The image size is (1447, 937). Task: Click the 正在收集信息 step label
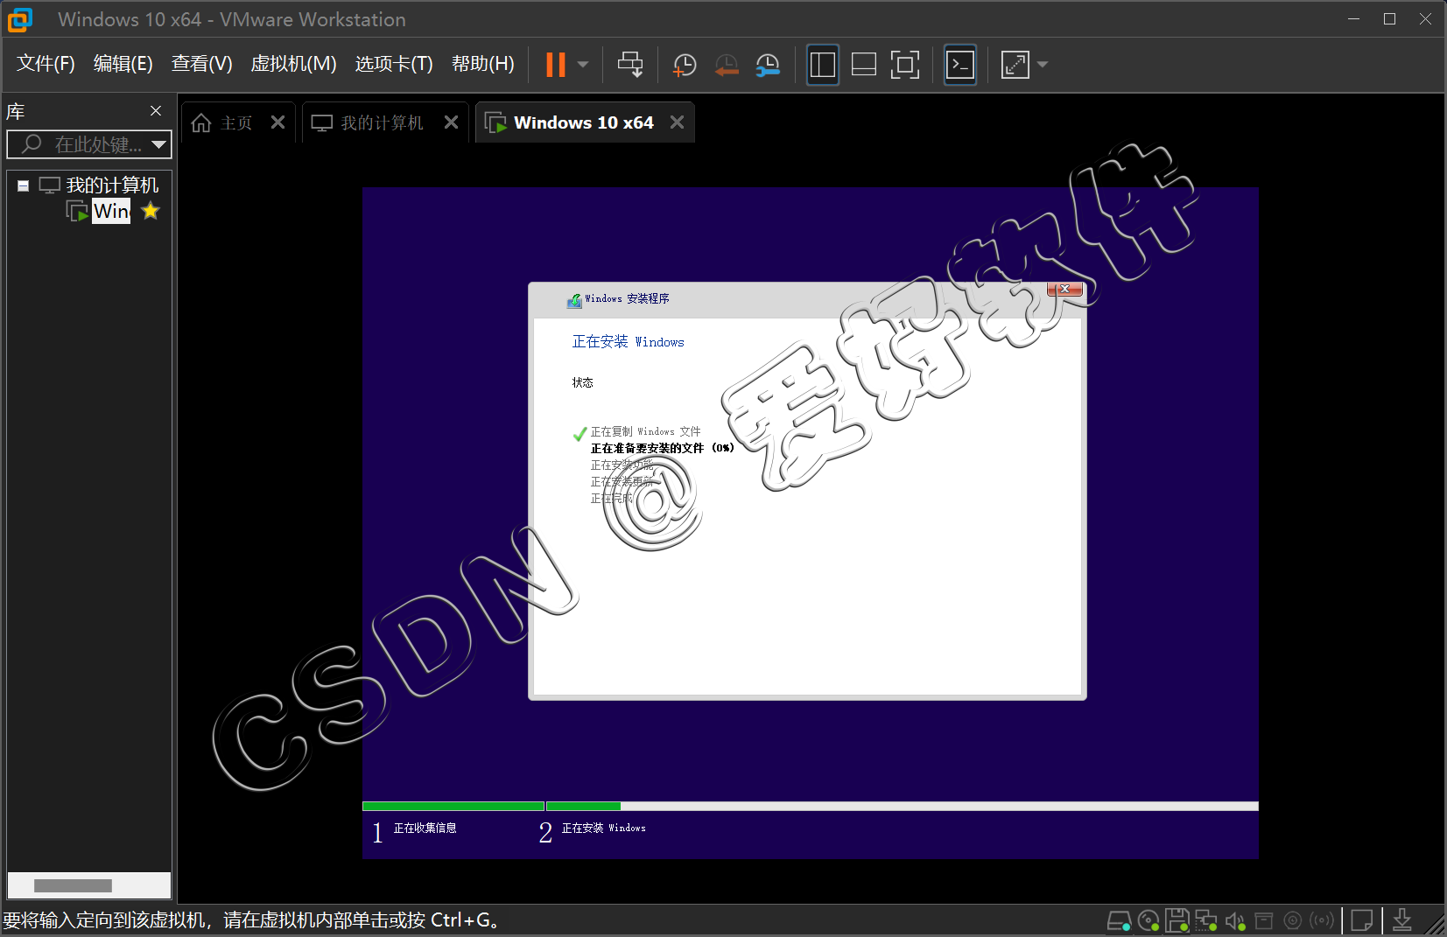(x=425, y=829)
